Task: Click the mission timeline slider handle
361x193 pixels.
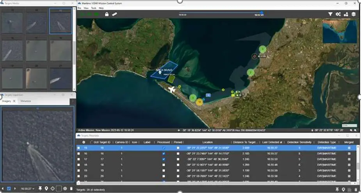Action: (261, 12)
